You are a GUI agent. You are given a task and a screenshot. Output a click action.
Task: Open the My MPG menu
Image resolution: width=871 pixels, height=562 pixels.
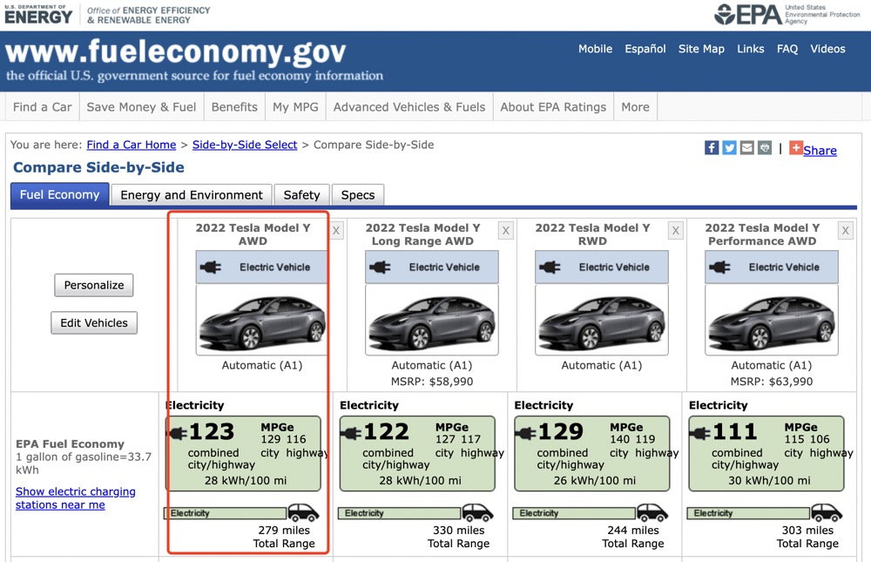coord(295,106)
